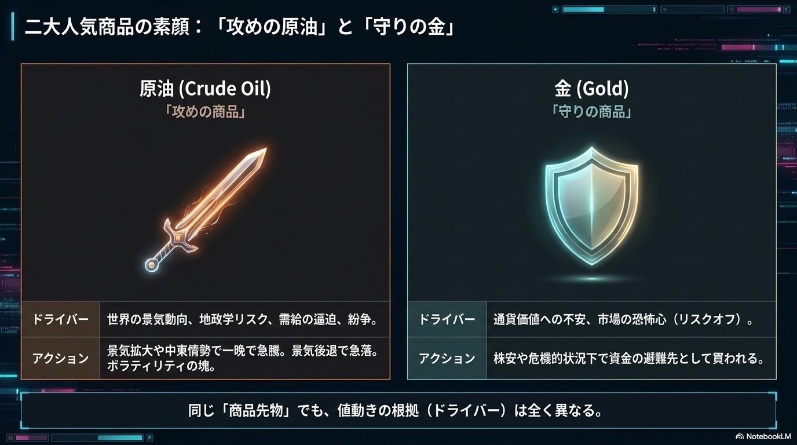The image size is (797, 445).
Task: Select the 原油 (Crude Oil) heading
Action: click(206, 89)
